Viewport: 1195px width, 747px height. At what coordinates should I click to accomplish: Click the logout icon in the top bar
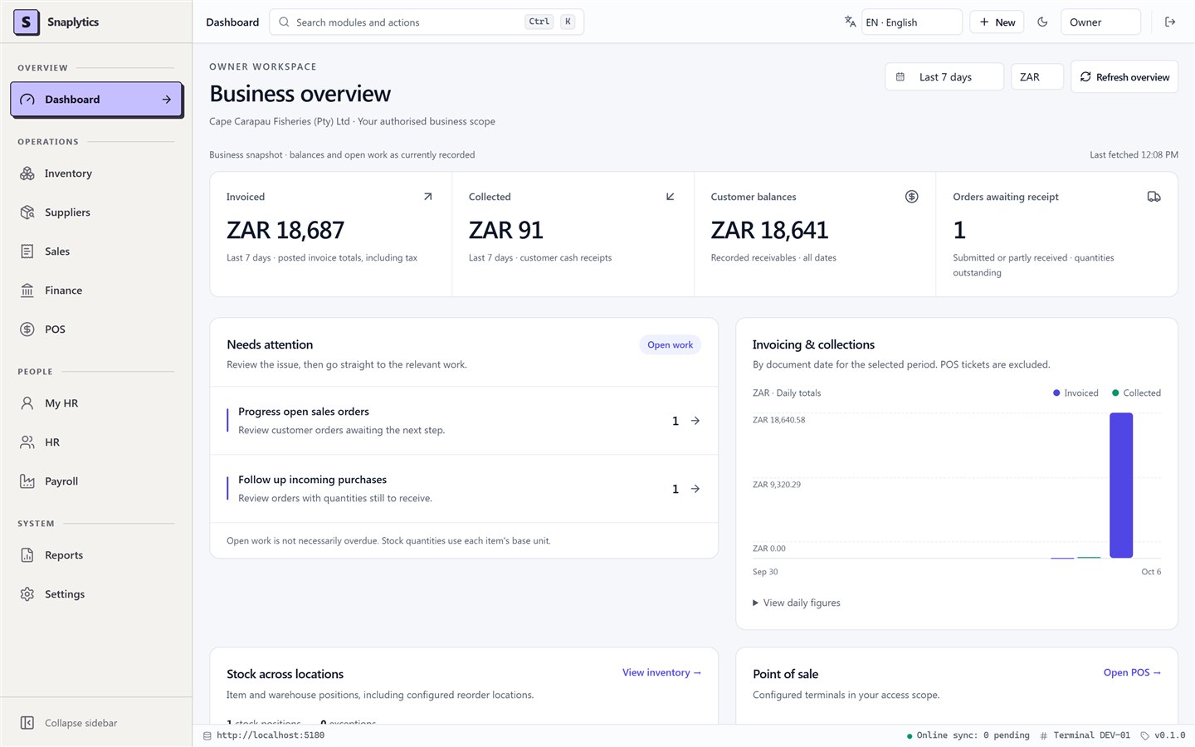(1170, 22)
